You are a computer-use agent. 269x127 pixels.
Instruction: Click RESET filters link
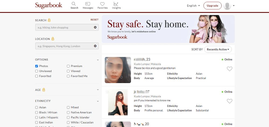coord(94,20)
